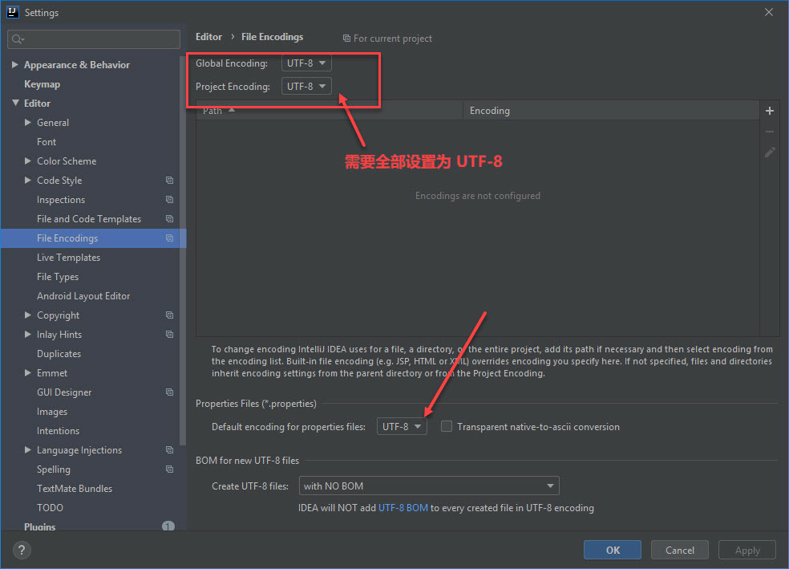Click project-level icon next to File and Code Templates
The height and width of the screenshot is (569, 789).
(x=169, y=218)
